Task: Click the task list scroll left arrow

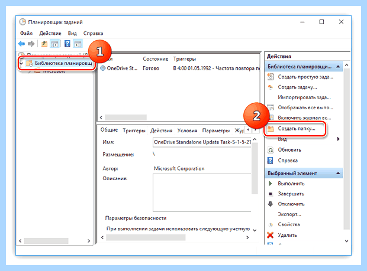Action: point(101,117)
